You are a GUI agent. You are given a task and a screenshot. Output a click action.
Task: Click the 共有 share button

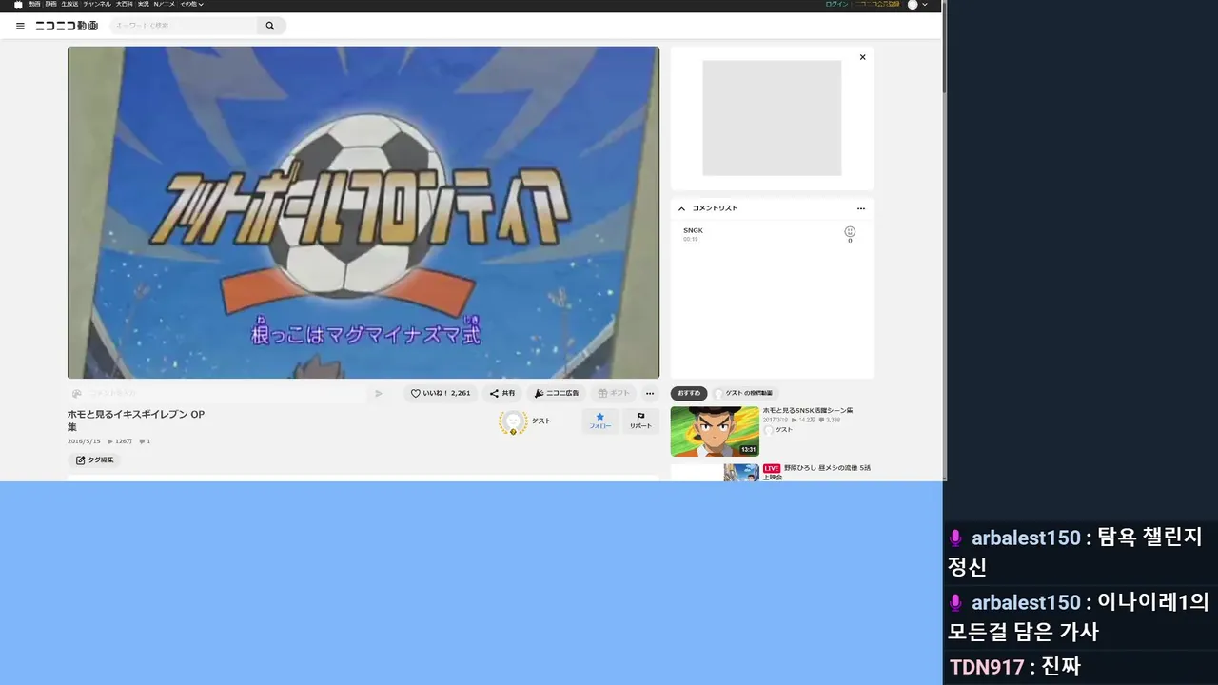[502, 393]
